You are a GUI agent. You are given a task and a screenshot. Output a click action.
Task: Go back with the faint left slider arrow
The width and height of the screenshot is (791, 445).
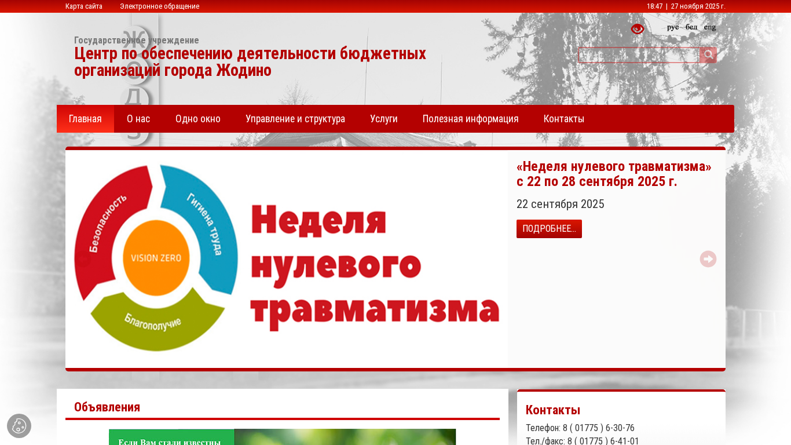(84, 259)
